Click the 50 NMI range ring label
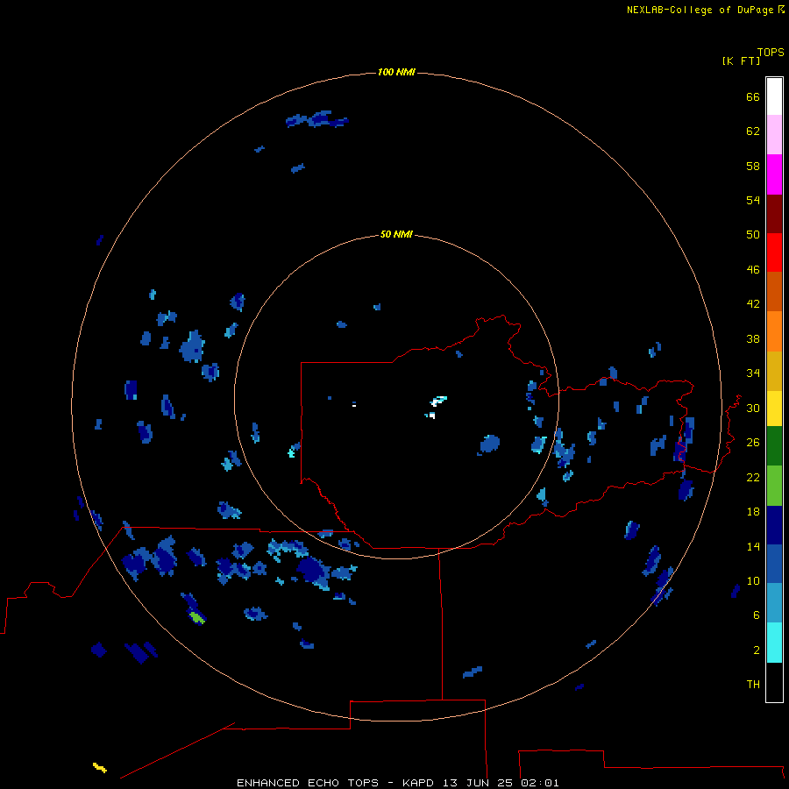This screenshot has height=789, width=789. 396,234
